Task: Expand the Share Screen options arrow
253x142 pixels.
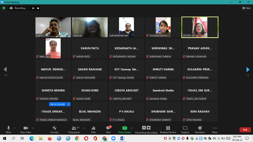Action: pyautogui.click(x=132, y=128)
